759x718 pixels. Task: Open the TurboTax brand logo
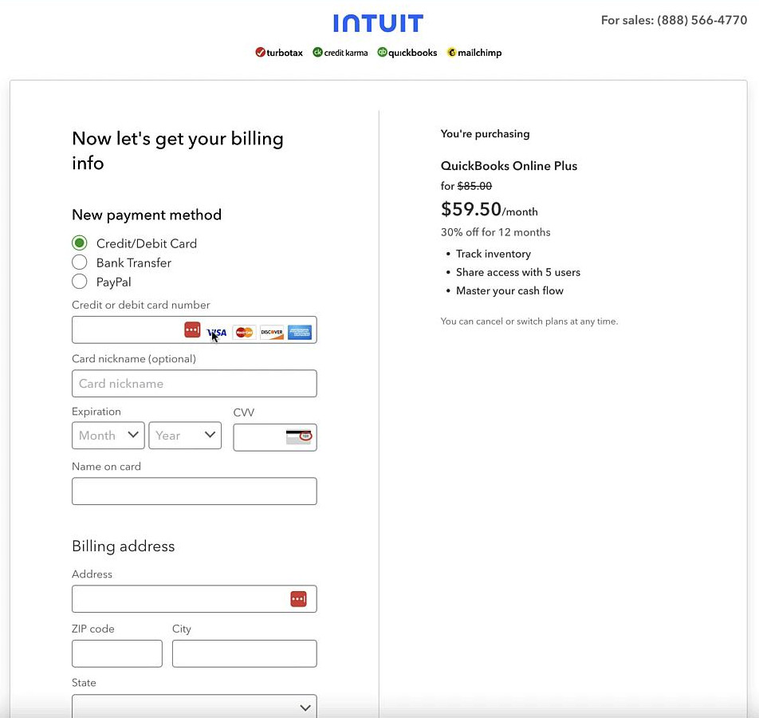tap(279, 53)
